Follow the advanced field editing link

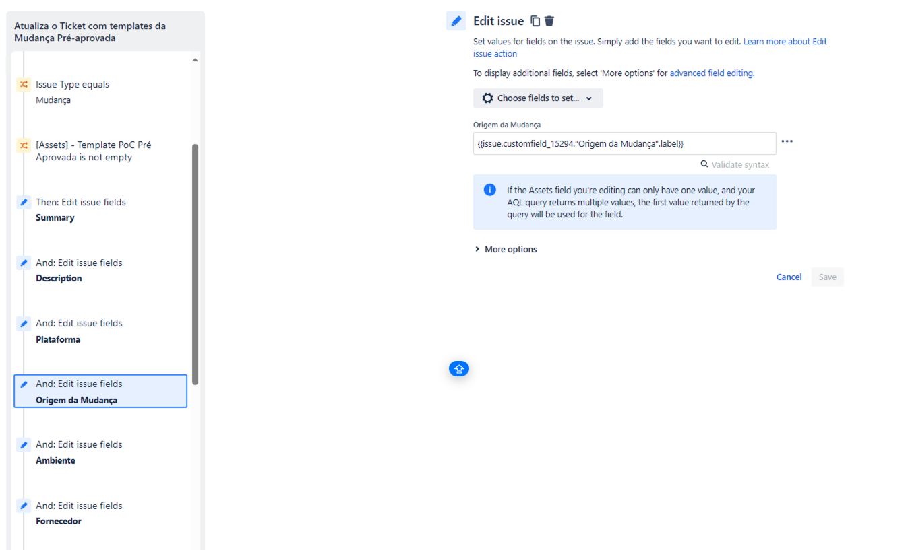(711, 73)
